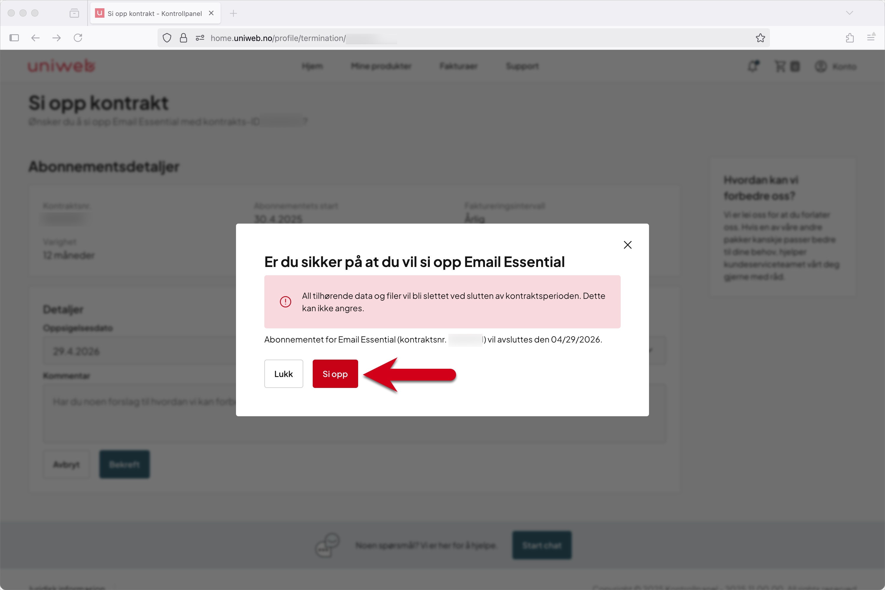Click the chat bubbles icon in the footer

tap(327, 545)
